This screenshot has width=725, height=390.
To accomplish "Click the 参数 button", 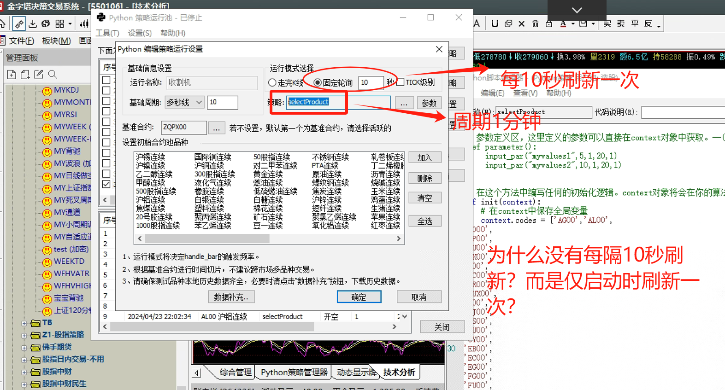I will click(429, 103).
